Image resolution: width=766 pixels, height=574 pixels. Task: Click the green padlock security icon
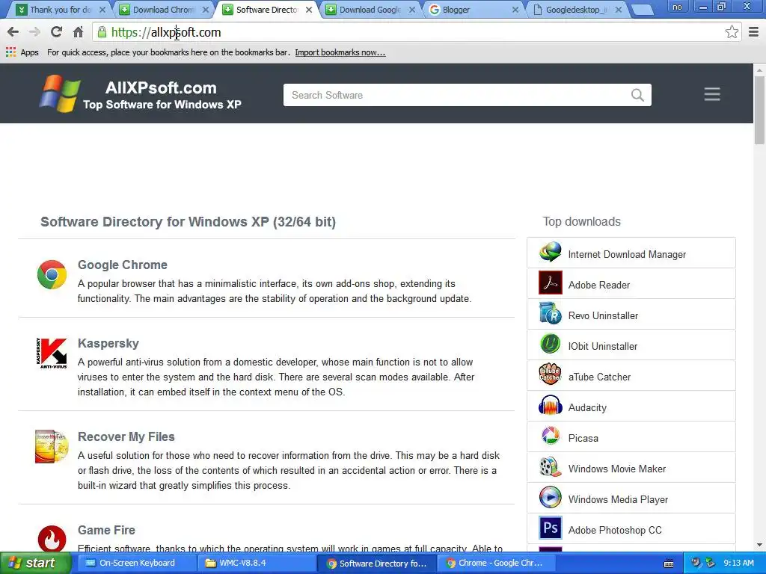tap(102, 32)
